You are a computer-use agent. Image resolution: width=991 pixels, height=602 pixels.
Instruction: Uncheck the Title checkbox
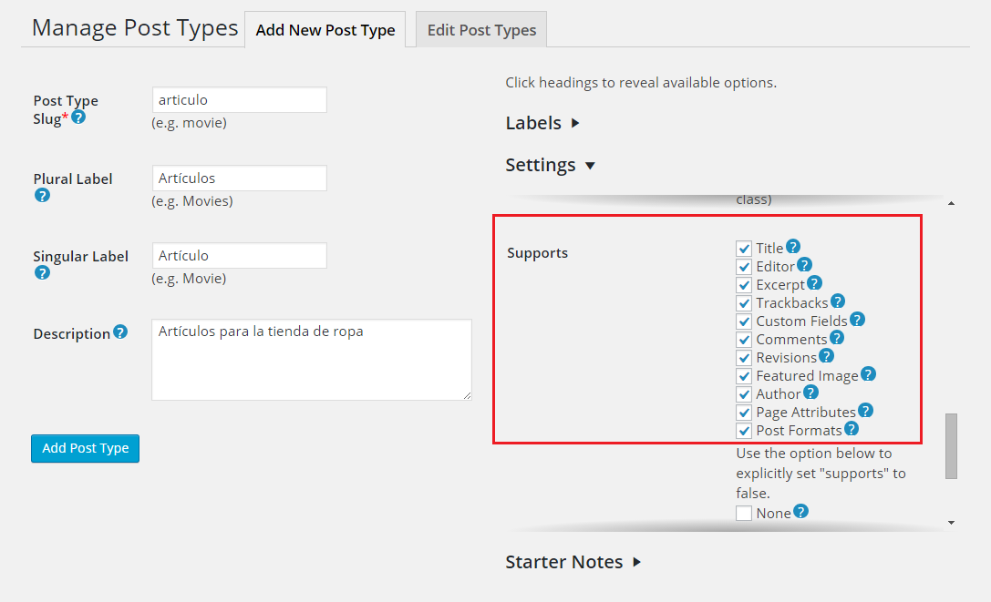(x=744, y=249)
